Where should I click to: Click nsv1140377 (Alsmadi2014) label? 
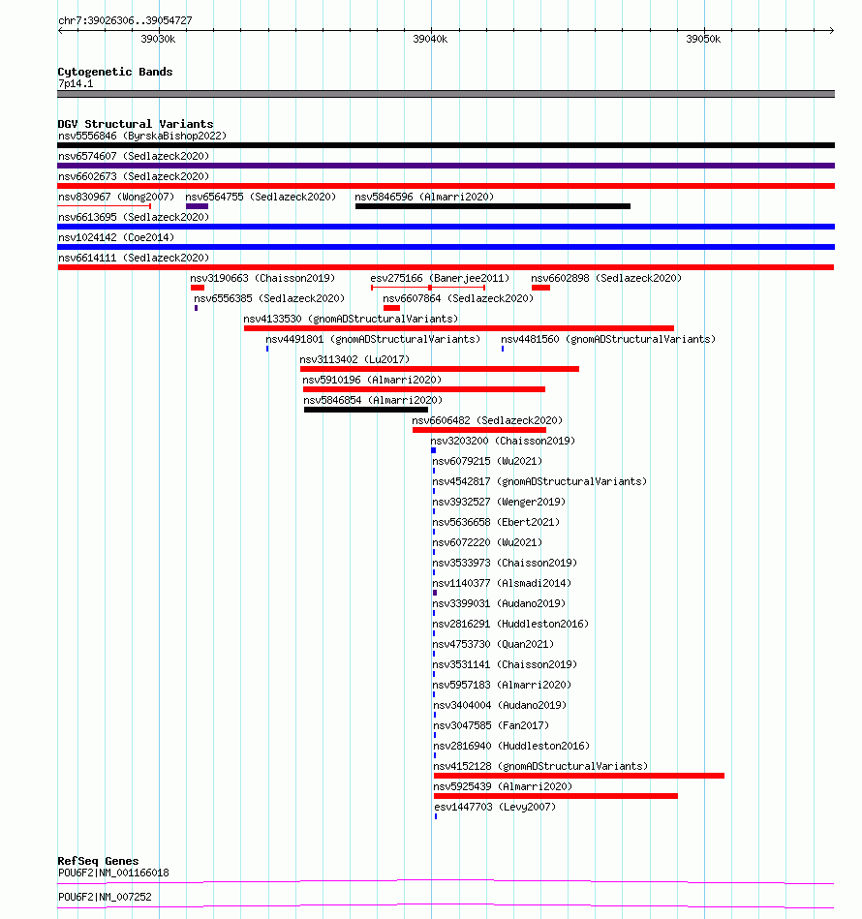click(502, 583)
